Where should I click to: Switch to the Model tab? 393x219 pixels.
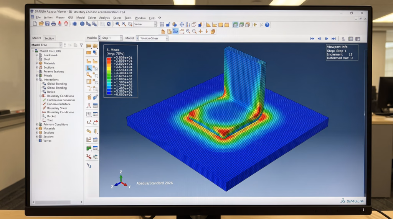point(36,38)
